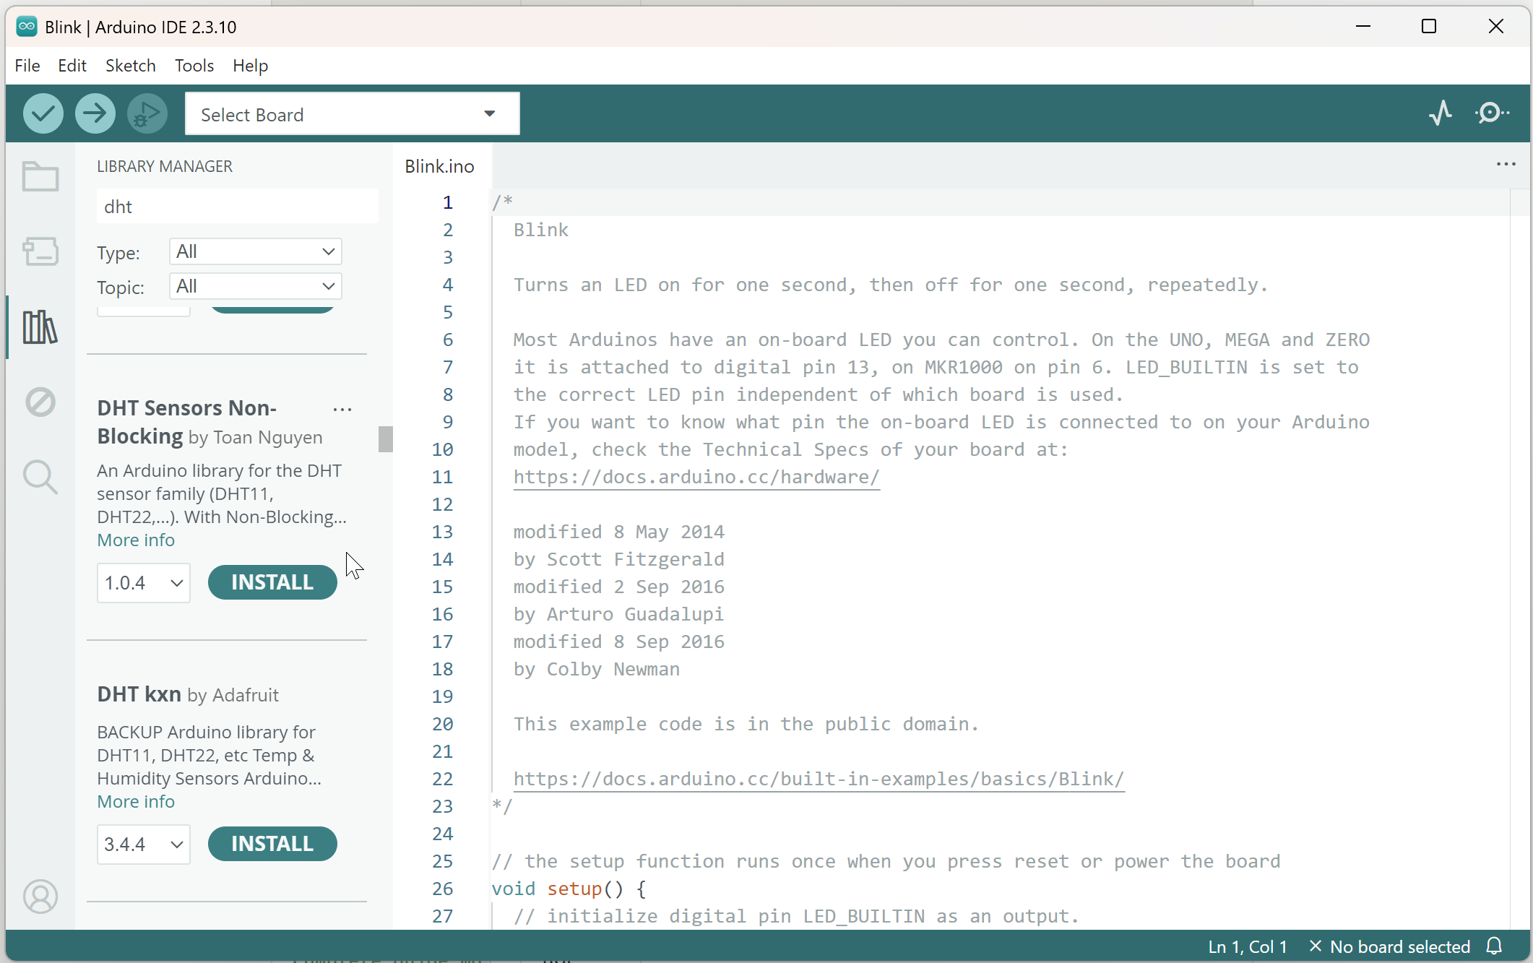Start debugging with the debug icon
The width and height of the screenshot is (1533, 963).
click(147, 113)
